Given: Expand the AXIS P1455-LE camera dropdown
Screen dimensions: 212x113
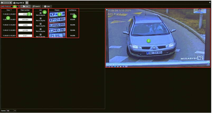Looking at the screenshot, I should pyautogui.click(x=18, y=6).
